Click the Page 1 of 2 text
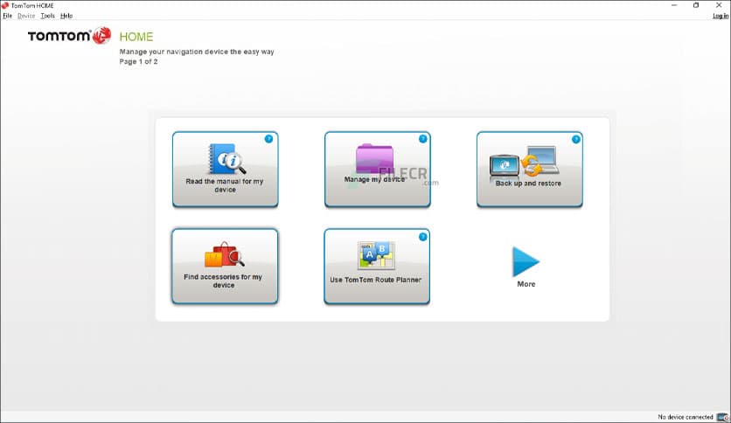This screenshot has height=423, width=731. tap(138, 61)
